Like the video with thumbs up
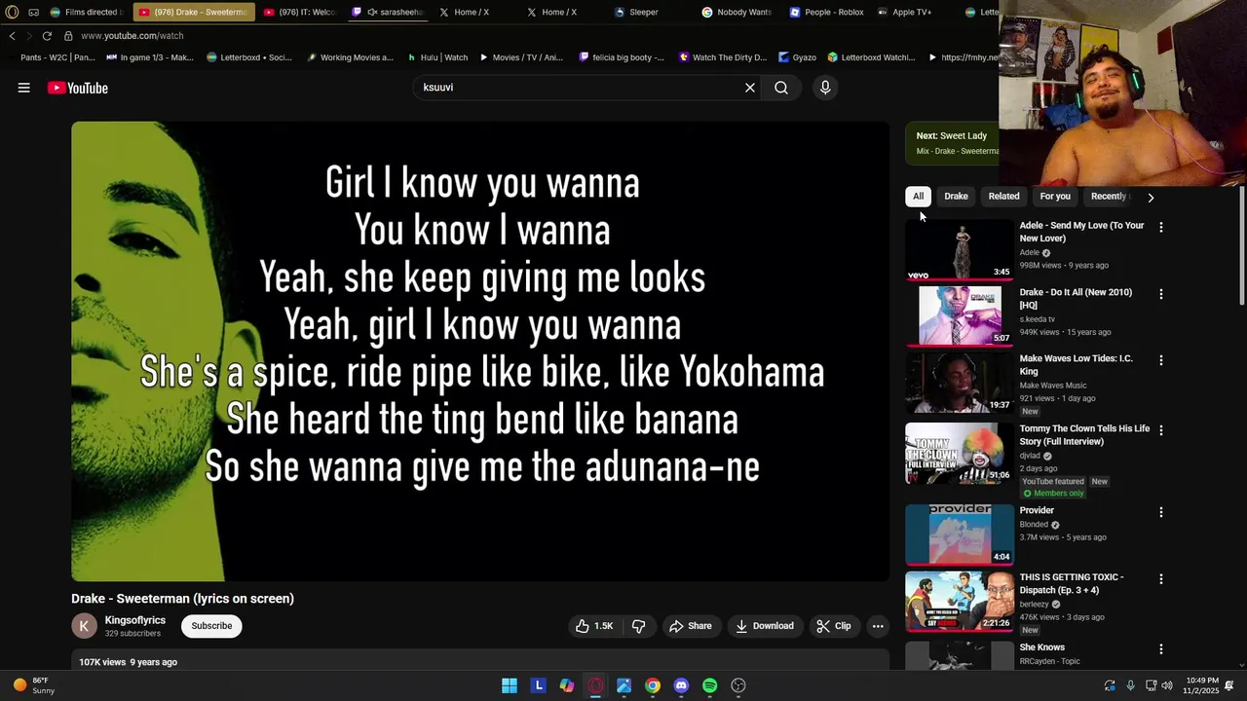The width and height of the screenshot is (1247, 701). 594,626
